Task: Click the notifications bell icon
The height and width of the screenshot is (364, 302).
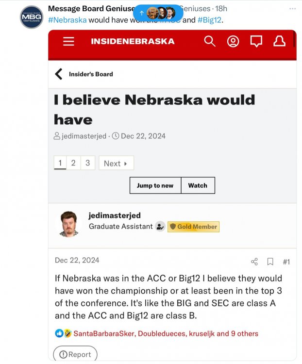Action: tap(279, 41)
